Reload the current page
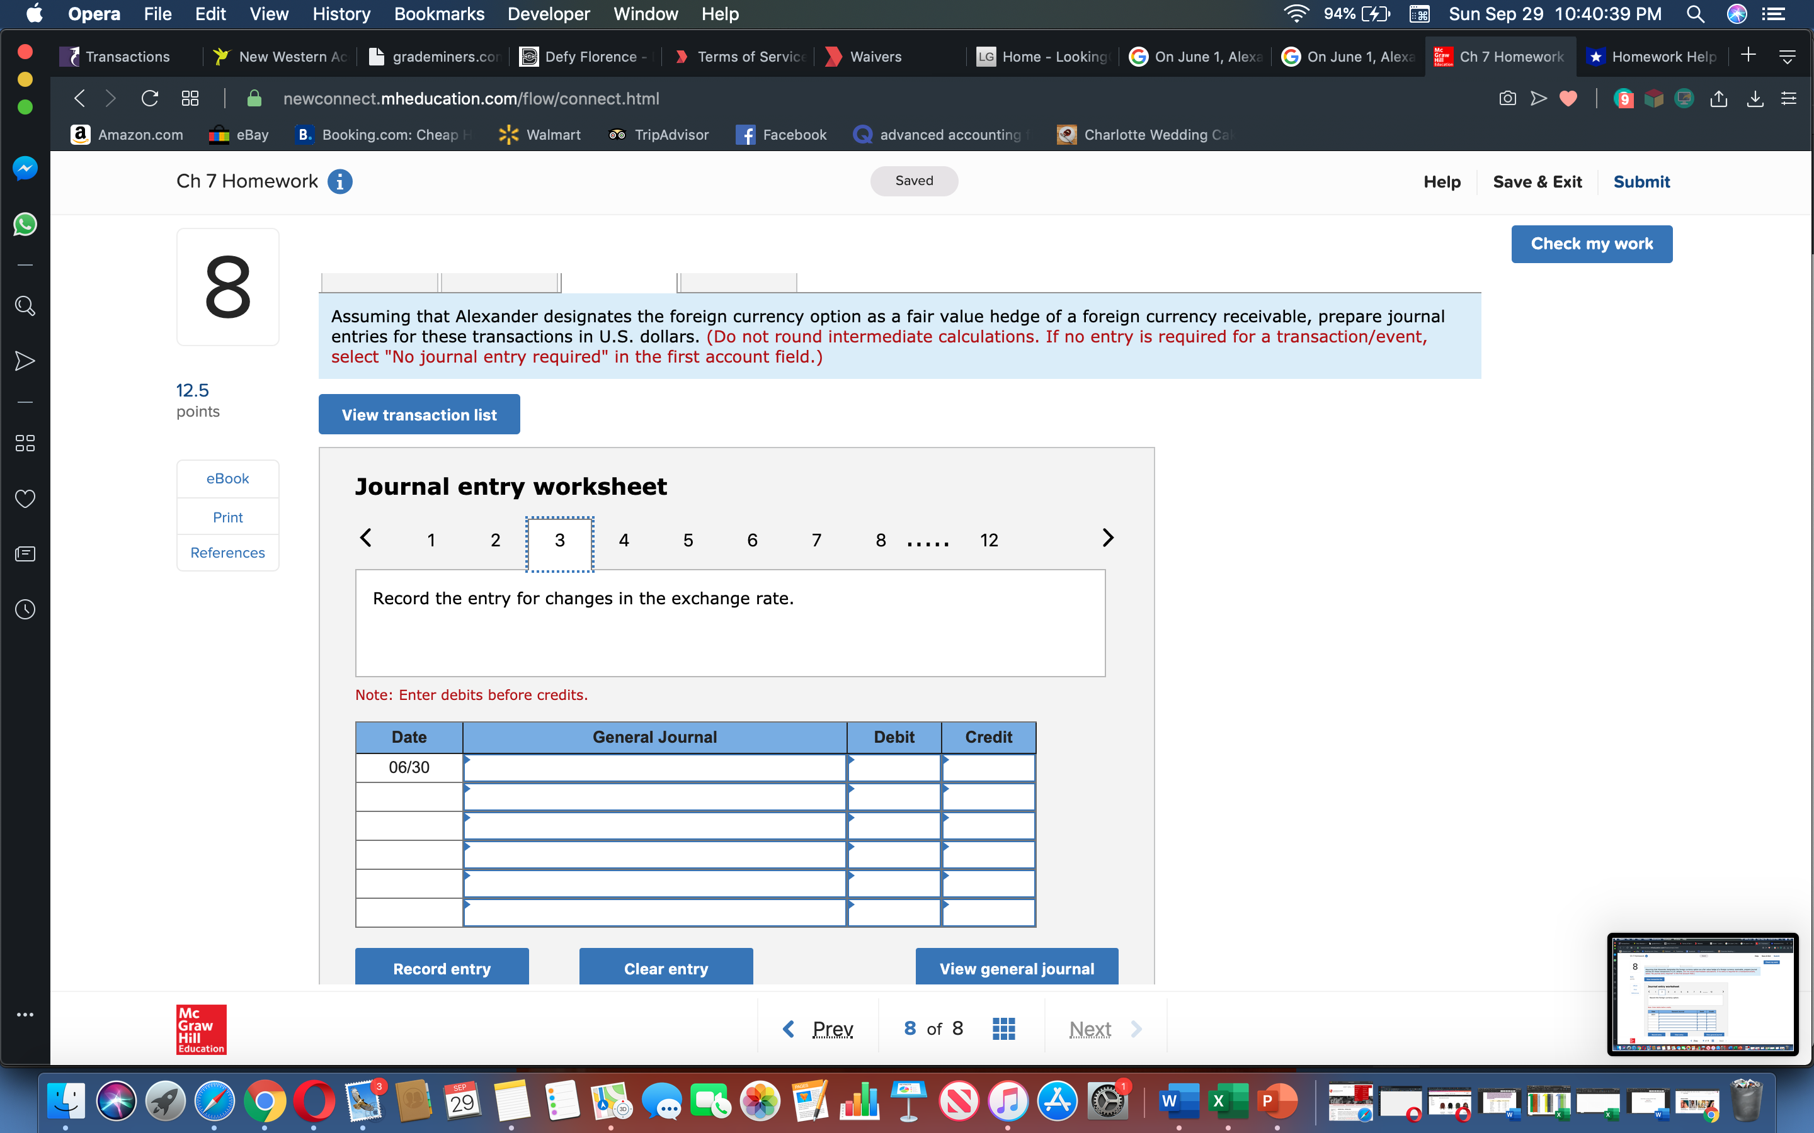The image size is (1814, 1133). [x=150, y=98]
